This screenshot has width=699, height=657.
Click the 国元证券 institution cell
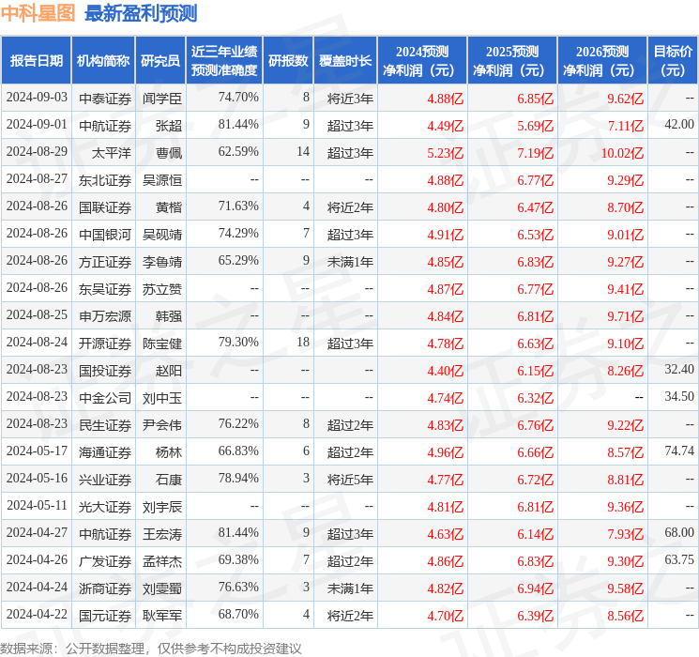[105, 615]
